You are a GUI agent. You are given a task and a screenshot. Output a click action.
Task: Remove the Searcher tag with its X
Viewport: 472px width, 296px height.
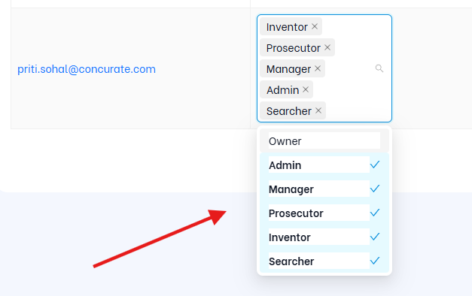(x=318, y=110)
